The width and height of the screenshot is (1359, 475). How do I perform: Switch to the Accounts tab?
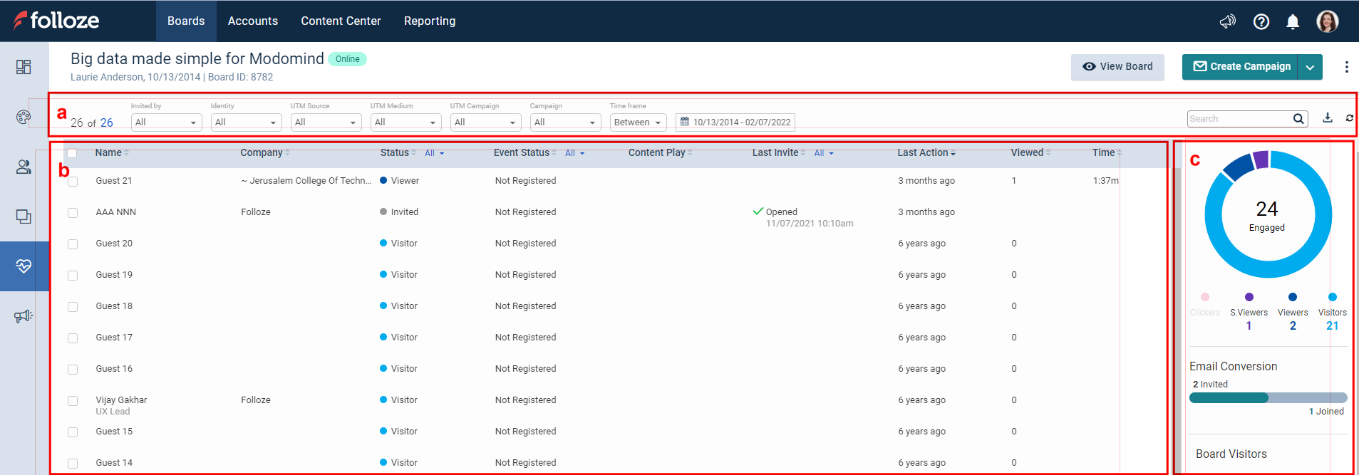252,21
